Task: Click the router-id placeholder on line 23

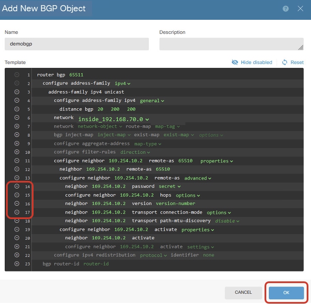Action: click(x=96, y=264)
